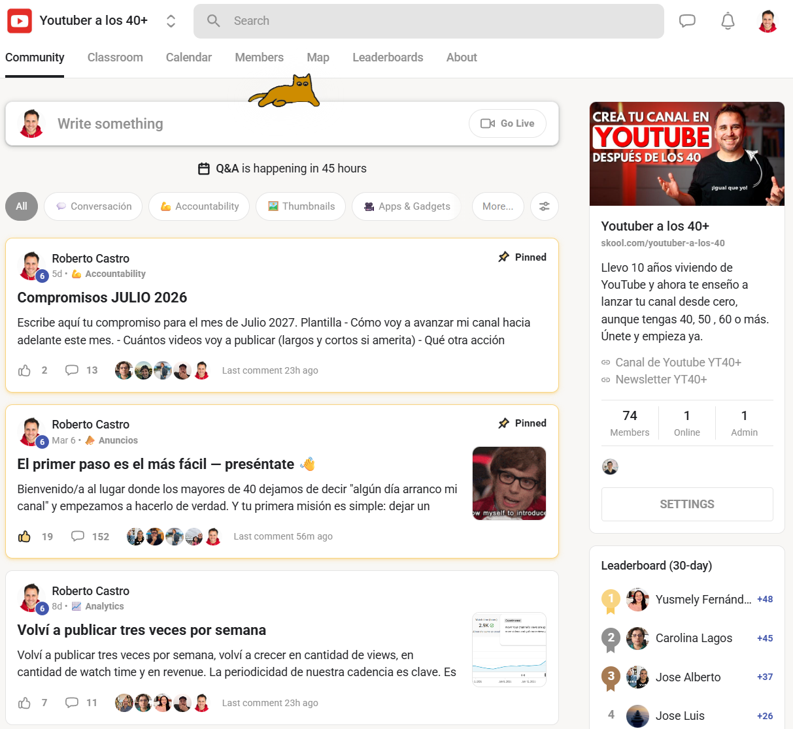Switch to the Calendar tab
The width and height of the screenshot is (793, 729).
[x=189, y=57]
